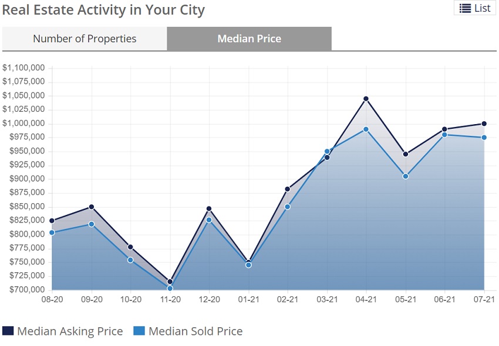Click the 04-21 sold price data point
499x346 pixels.
[366, 129]
